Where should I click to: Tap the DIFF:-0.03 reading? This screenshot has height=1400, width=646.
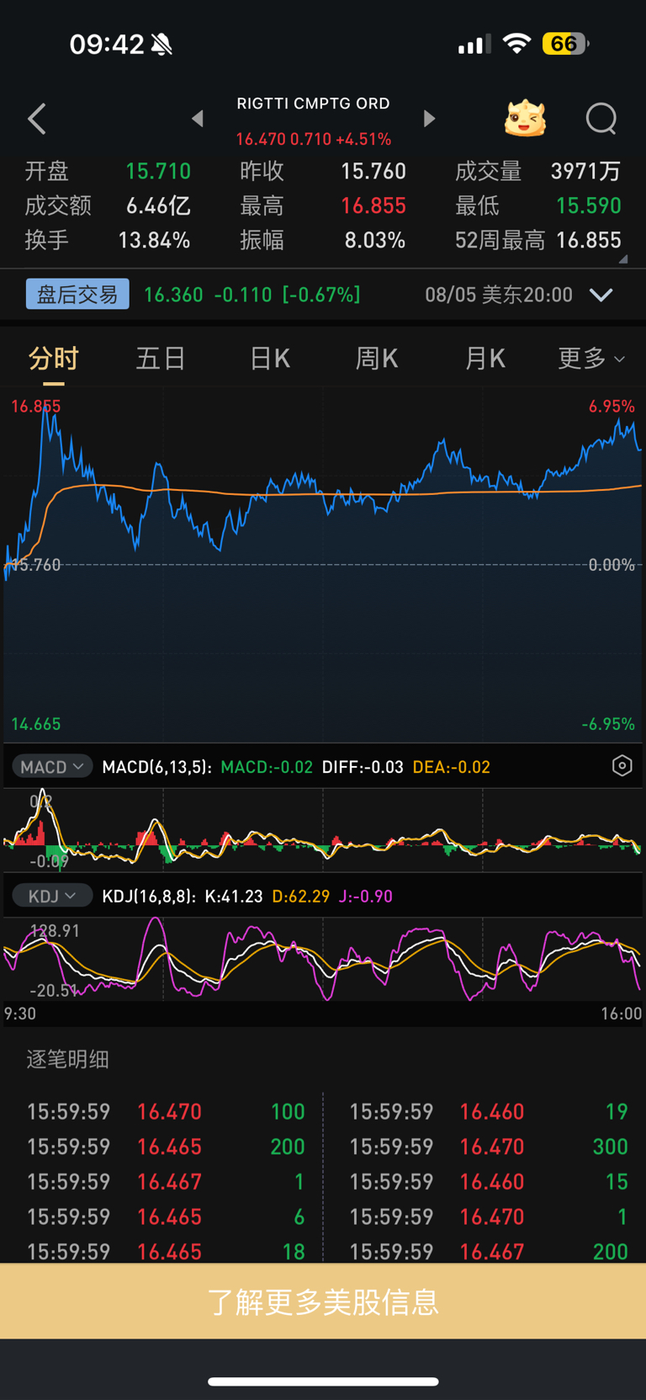[363, 767]
